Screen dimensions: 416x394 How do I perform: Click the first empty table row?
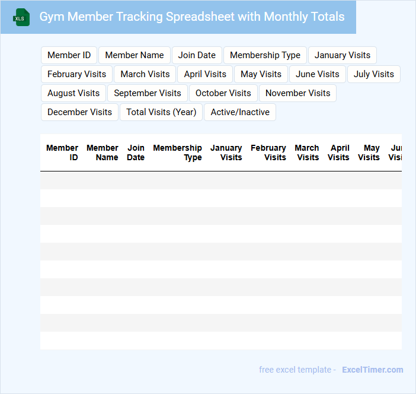220,180
